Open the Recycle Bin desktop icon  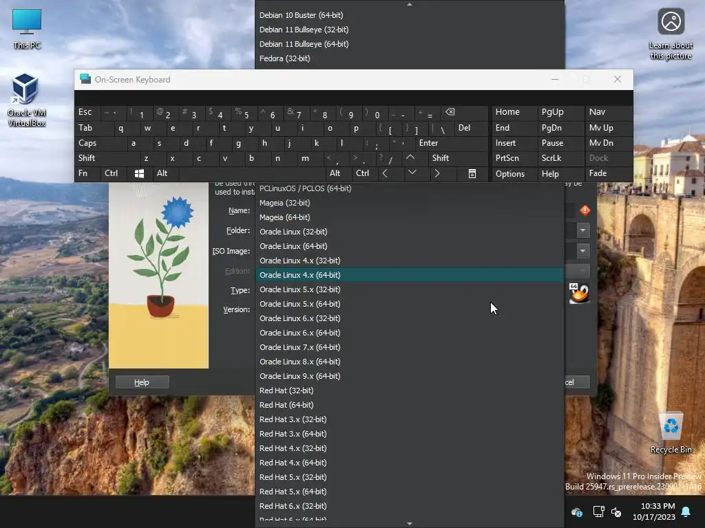(x=671, y=433)
